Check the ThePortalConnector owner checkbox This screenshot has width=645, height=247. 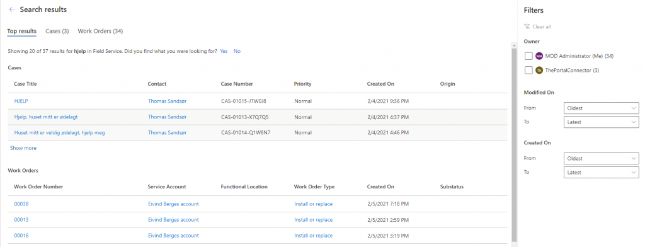(528, 71)
